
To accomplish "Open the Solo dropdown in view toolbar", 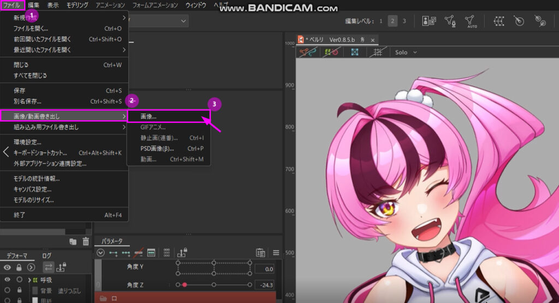I will [x=406, y=52].
